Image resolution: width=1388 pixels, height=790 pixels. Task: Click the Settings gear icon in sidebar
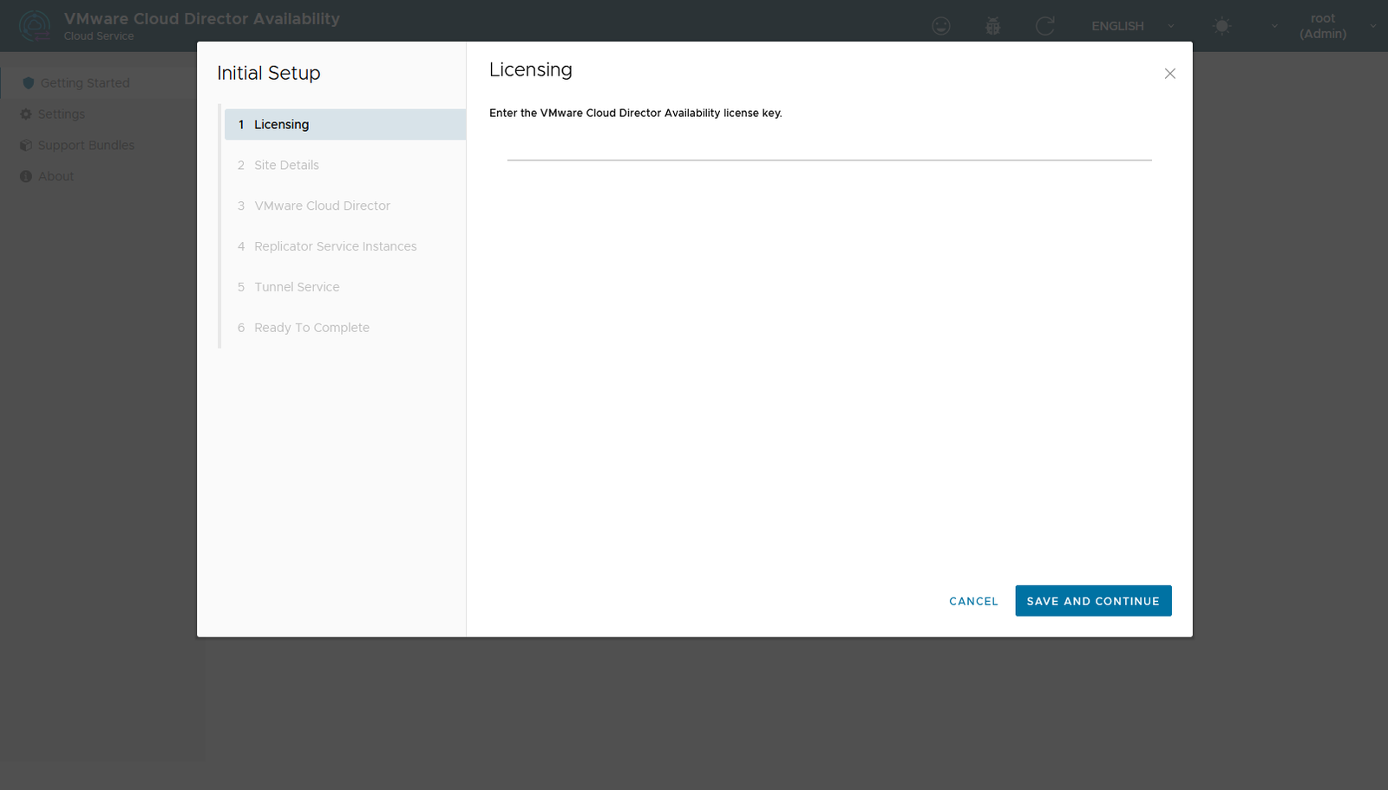point(26,114)
